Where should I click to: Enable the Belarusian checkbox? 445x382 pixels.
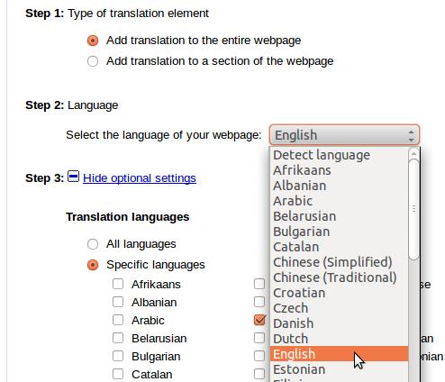[x=118, y=338]
